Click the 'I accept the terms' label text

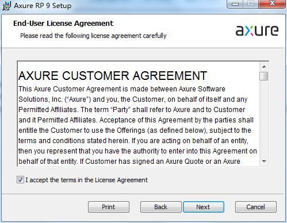pos(87,180)
